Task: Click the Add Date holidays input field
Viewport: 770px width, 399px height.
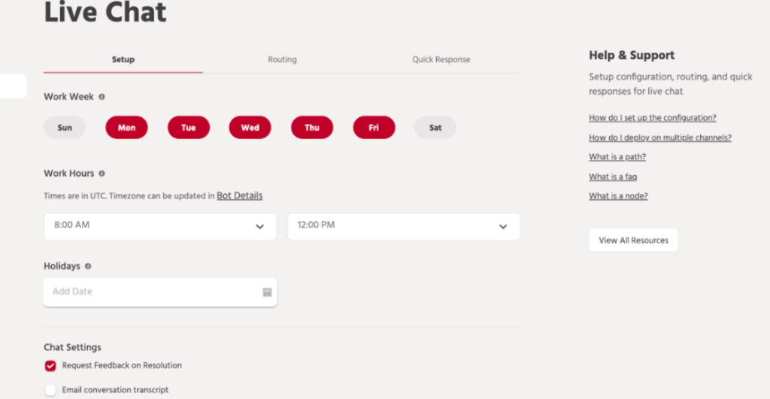Action: (150, 292)
